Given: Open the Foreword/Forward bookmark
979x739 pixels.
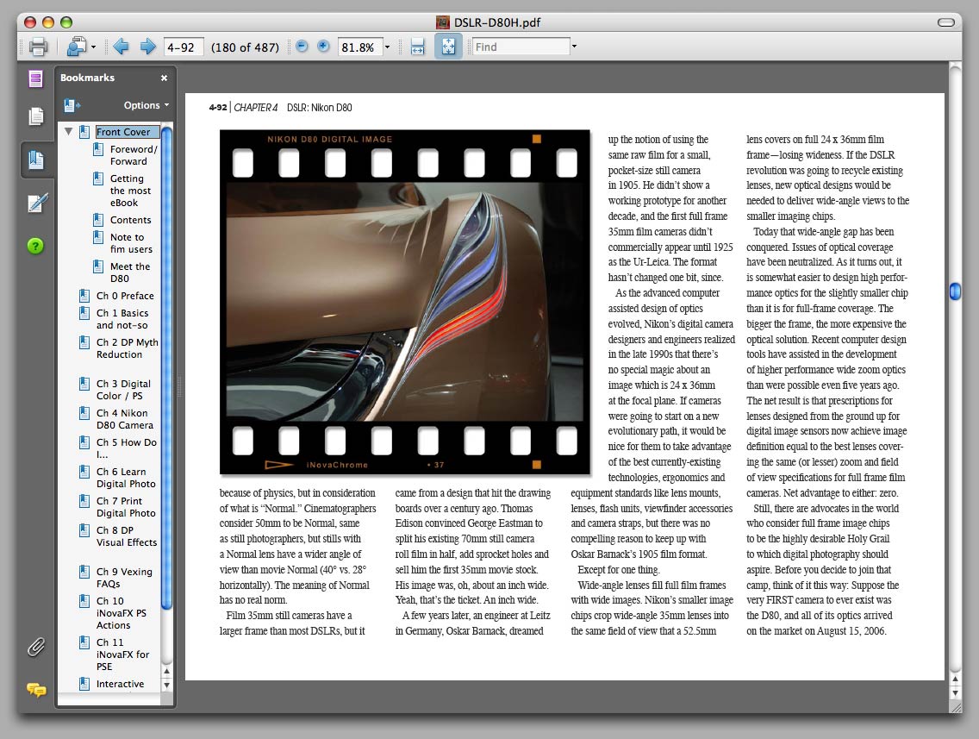Looking at the screenshot, I should tap(134, 155).
